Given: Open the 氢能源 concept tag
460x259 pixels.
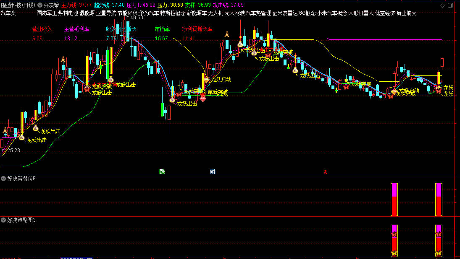Looking at the screenshot, I should point(87,13).
